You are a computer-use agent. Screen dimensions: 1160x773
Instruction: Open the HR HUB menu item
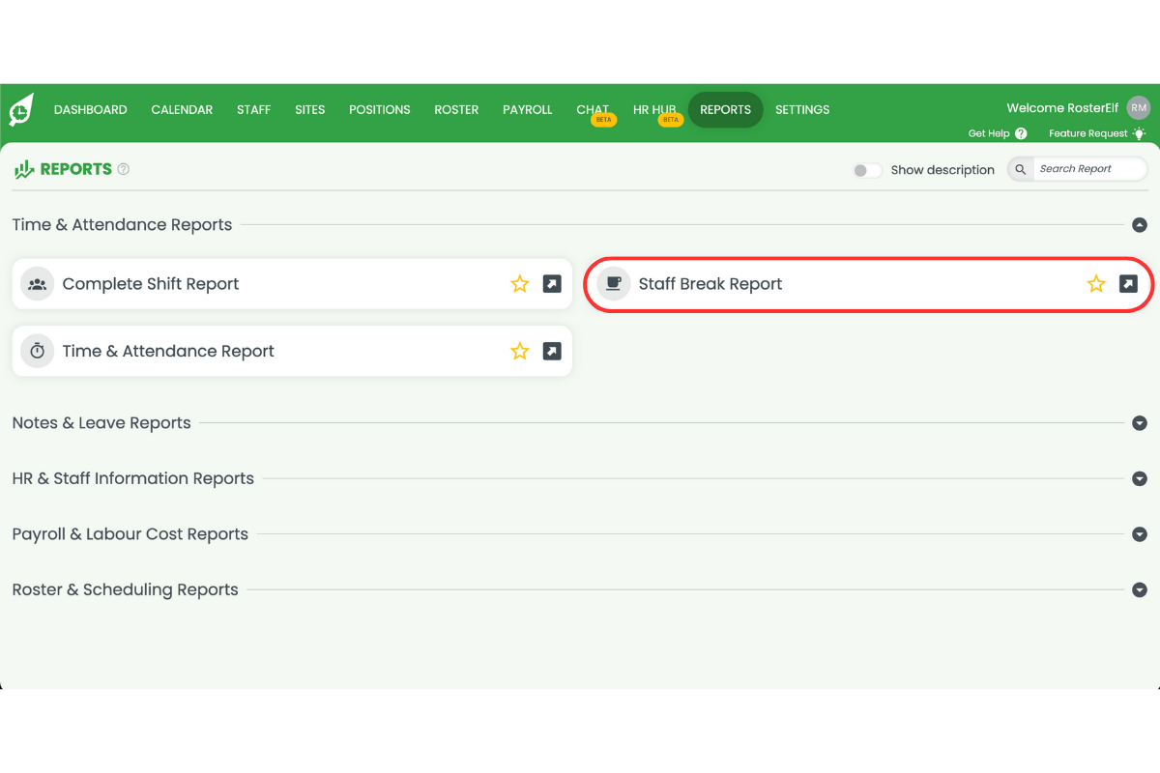[x=654, y=109]
